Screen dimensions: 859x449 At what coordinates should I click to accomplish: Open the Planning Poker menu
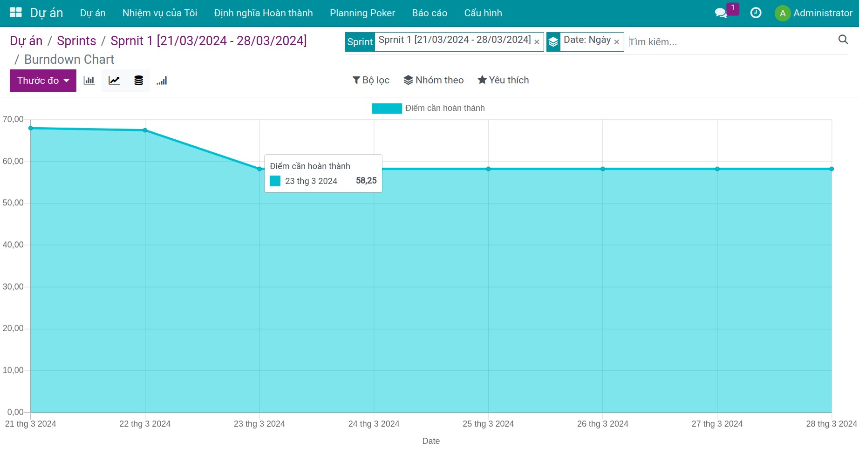pos(362,13)
